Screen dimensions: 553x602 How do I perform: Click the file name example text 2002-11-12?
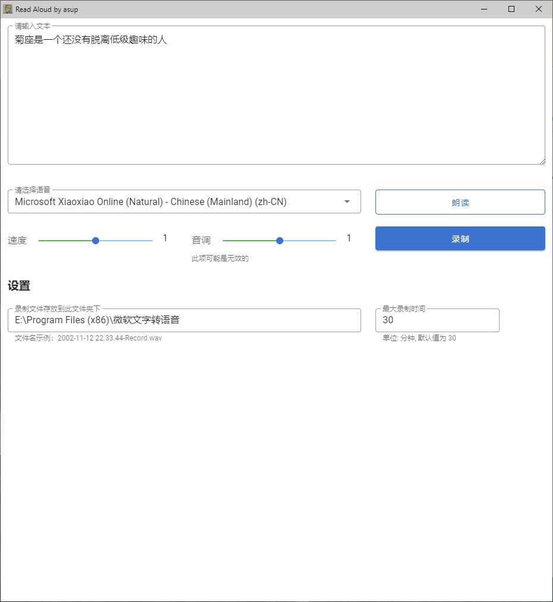(89, 338)
